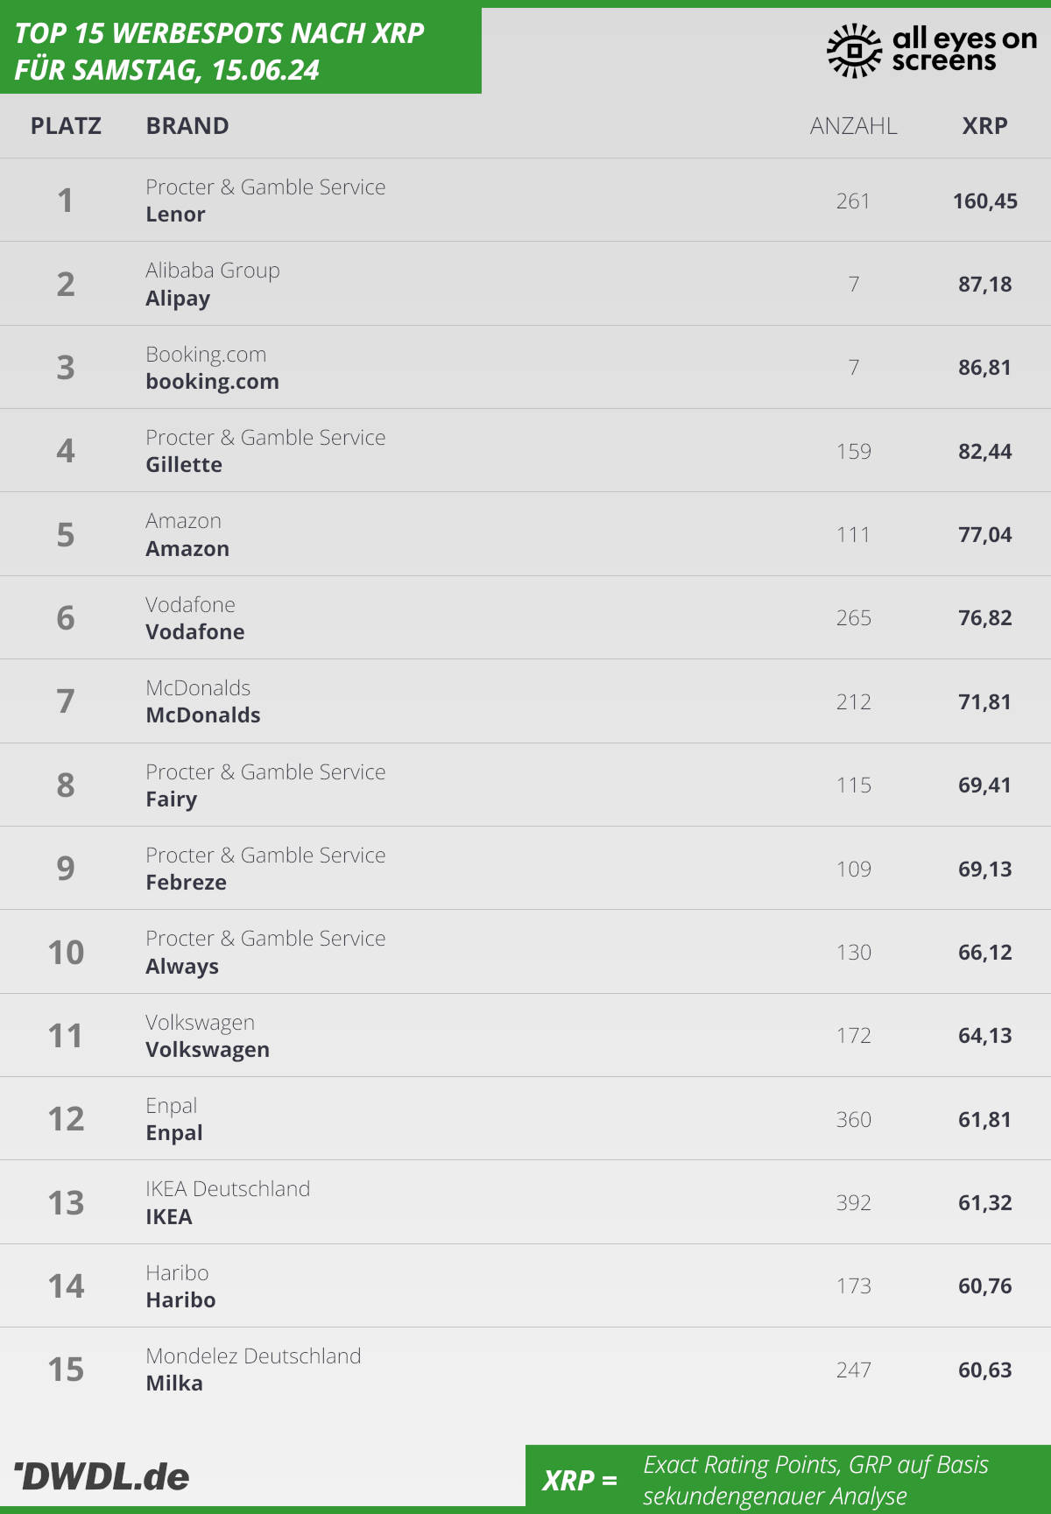Select the Gillette row

[x=525, y=451]
